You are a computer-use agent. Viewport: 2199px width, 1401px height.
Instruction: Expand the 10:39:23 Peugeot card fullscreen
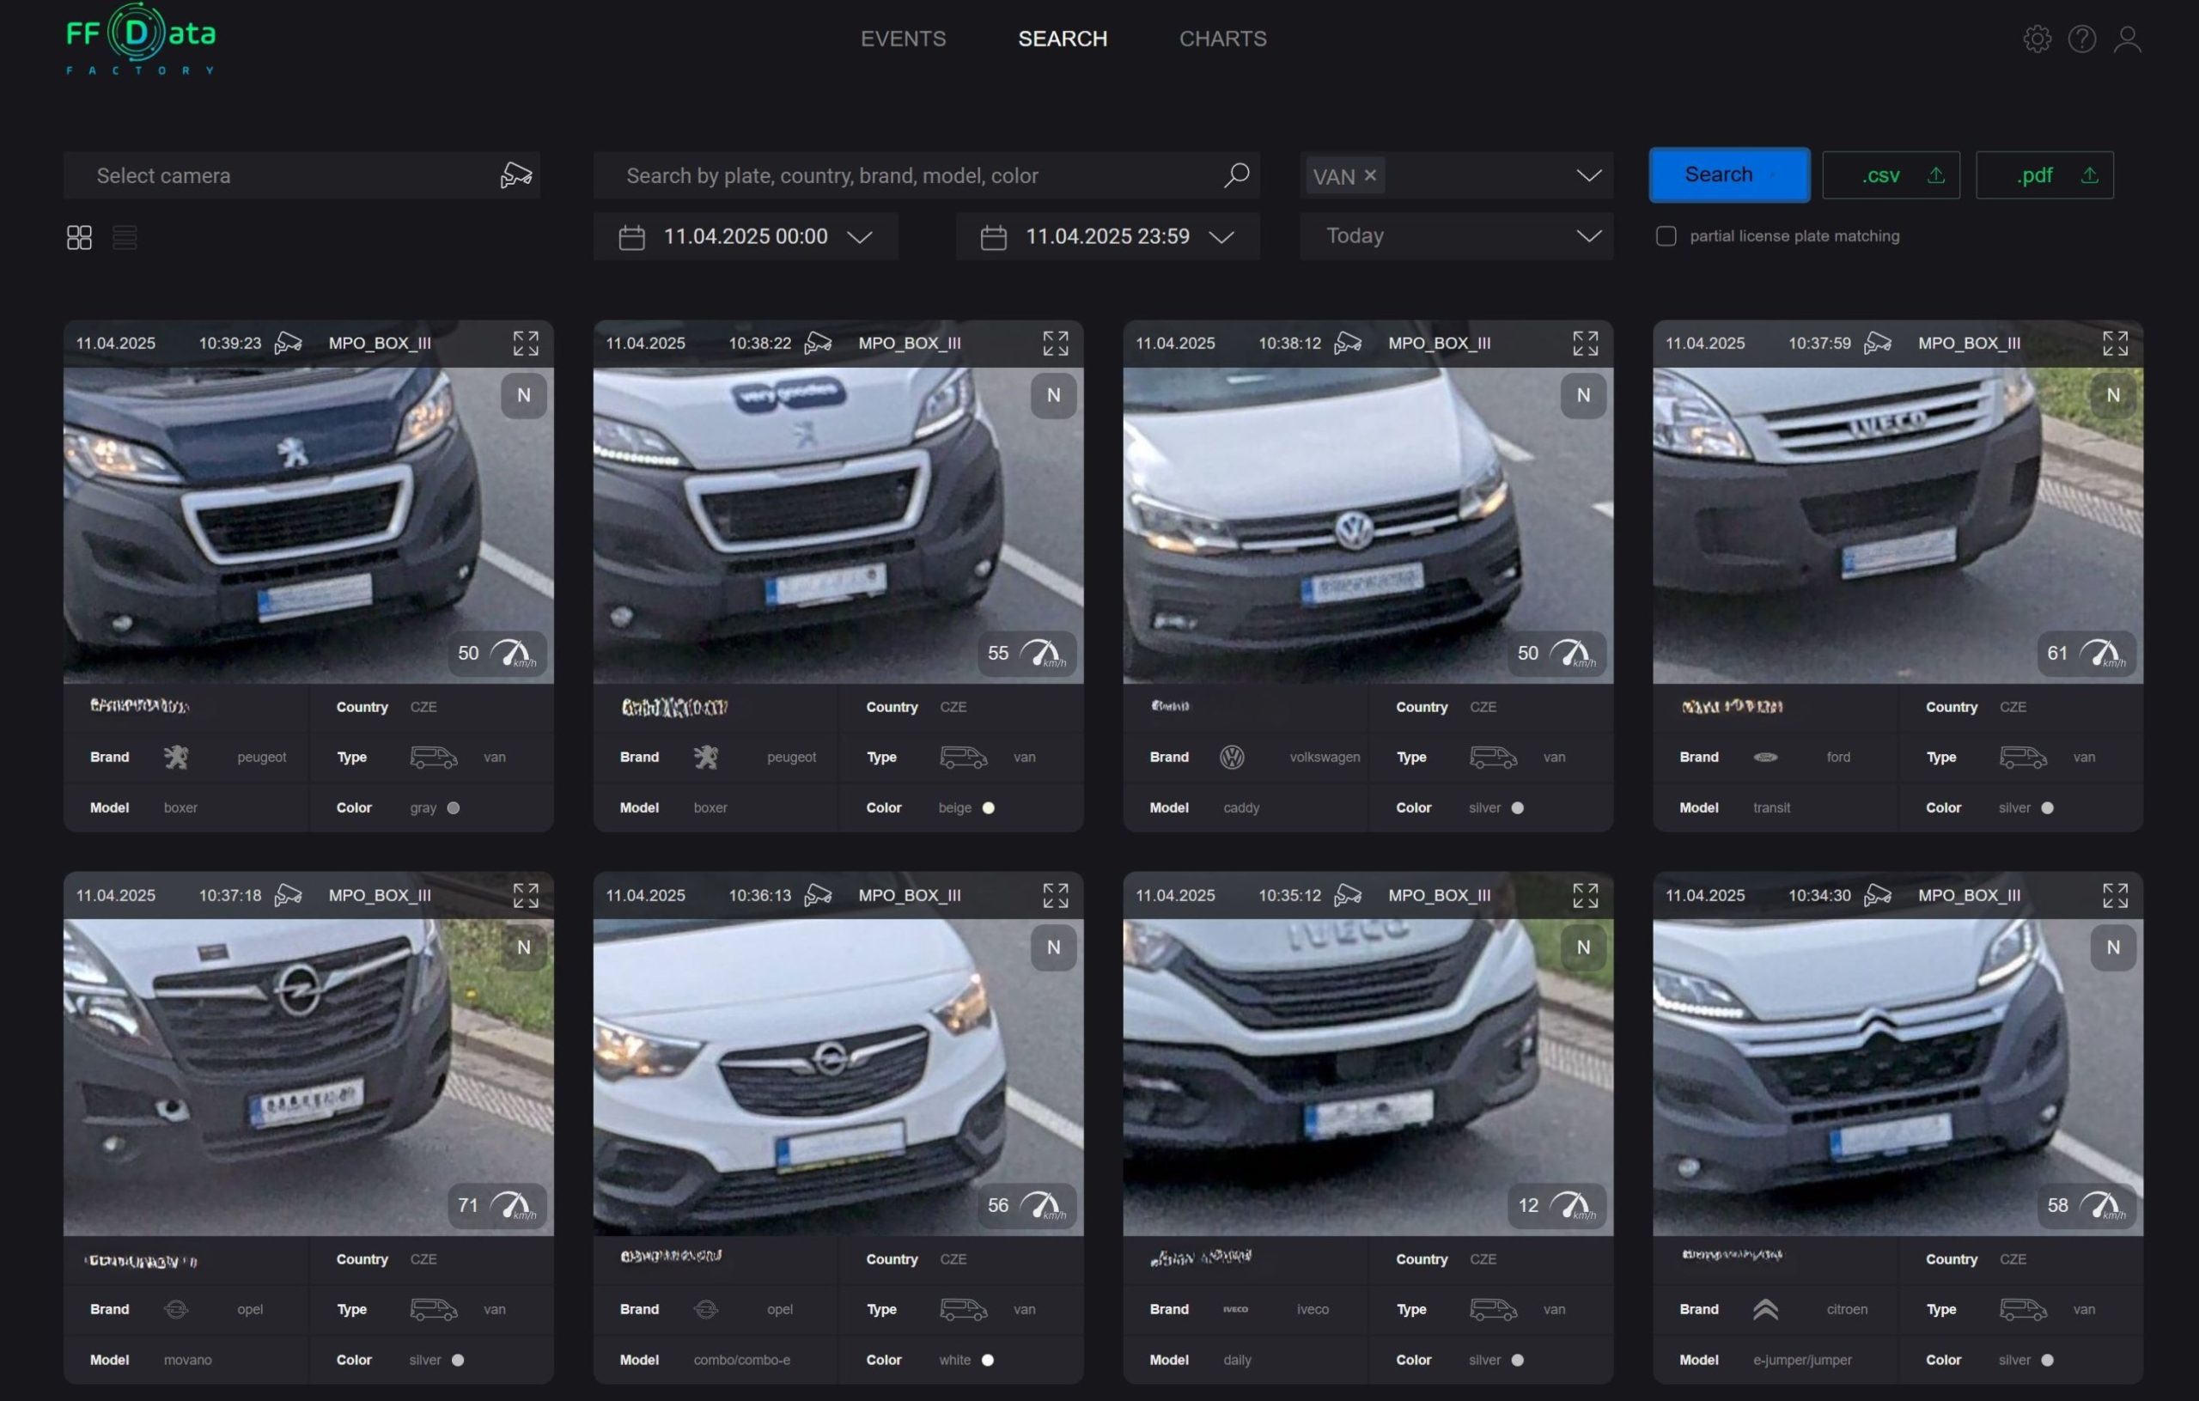525,344
